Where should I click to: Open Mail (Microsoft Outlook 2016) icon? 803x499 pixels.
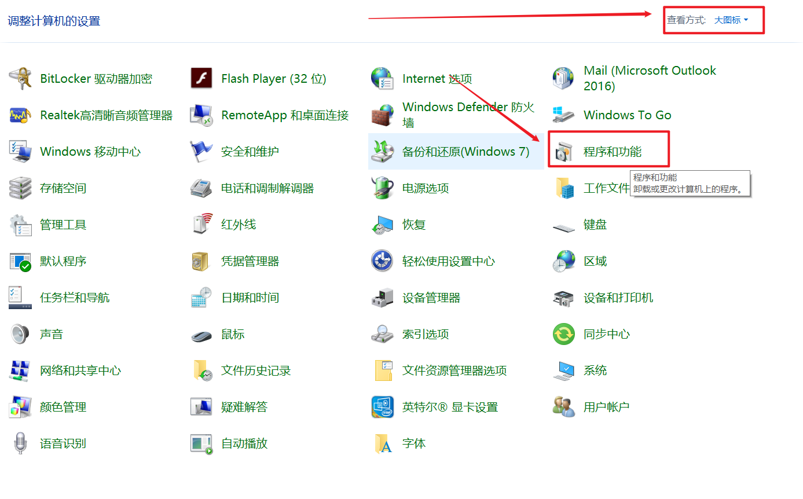(x=563, y=79)
